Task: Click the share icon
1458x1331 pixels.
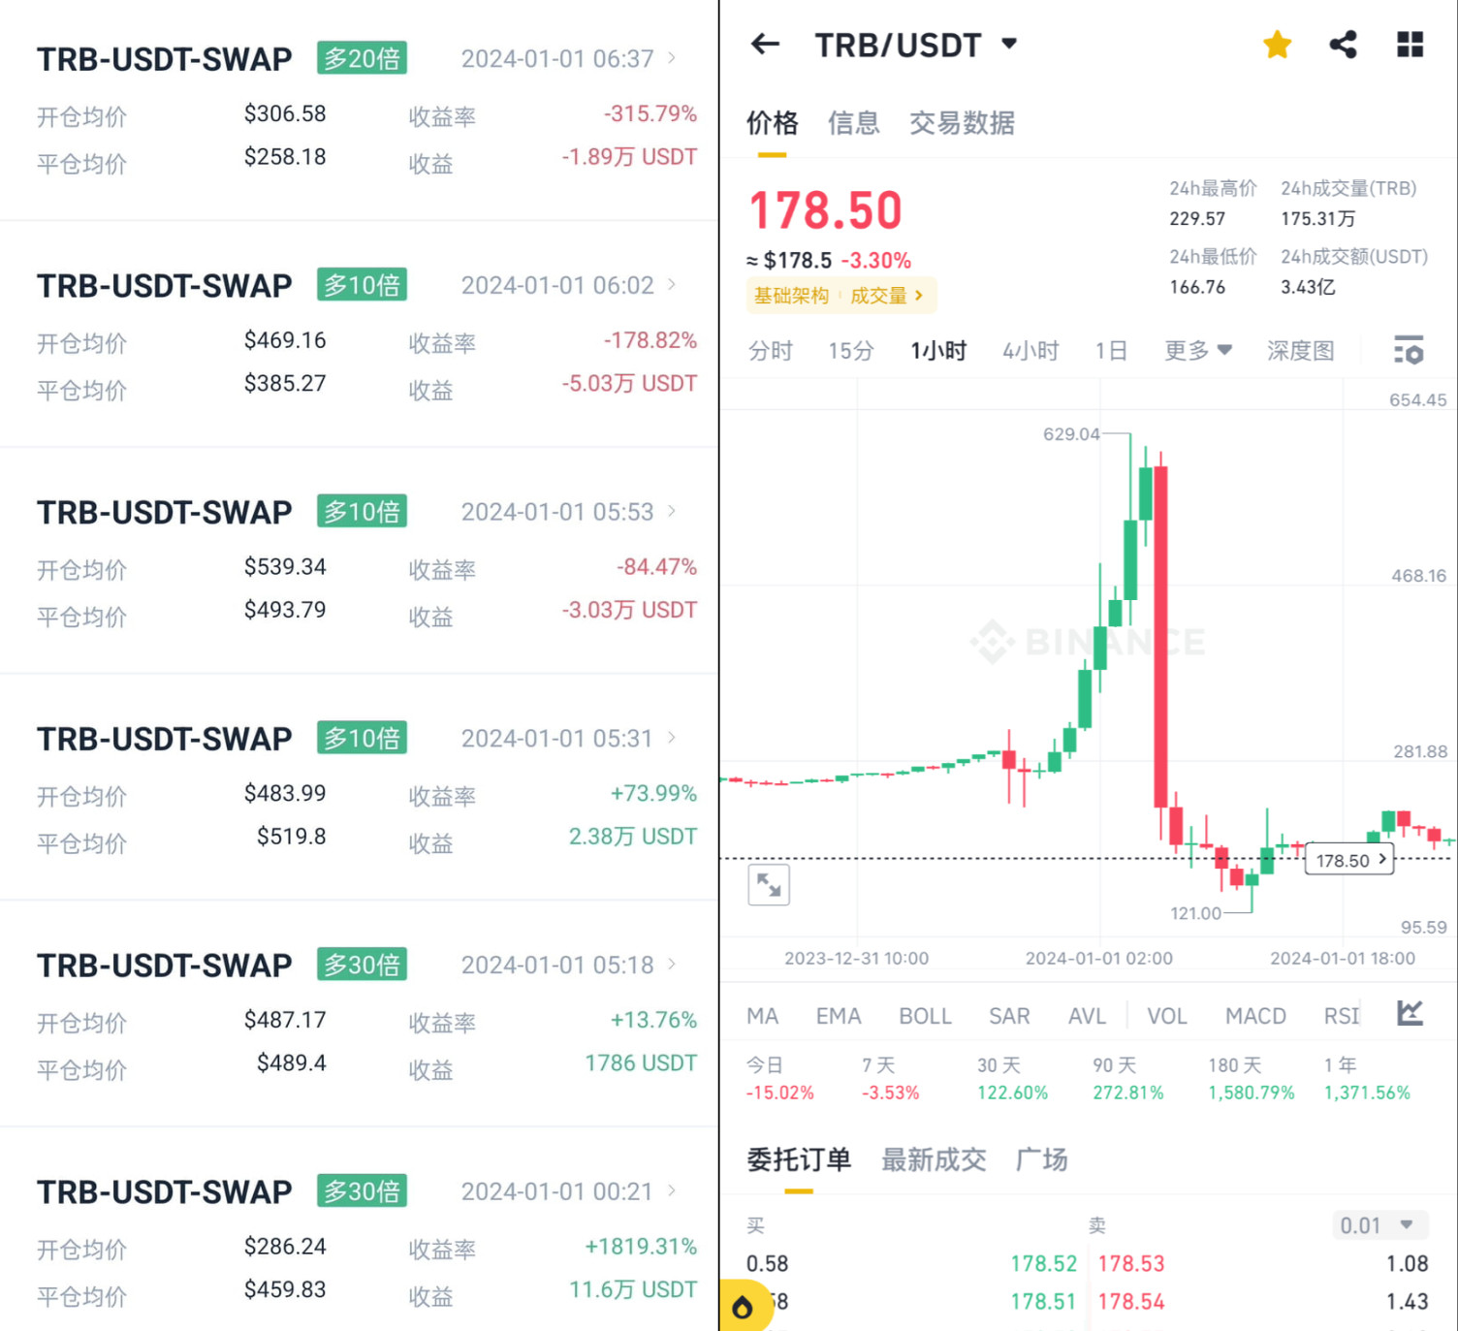Action: tap(1343, 45)
